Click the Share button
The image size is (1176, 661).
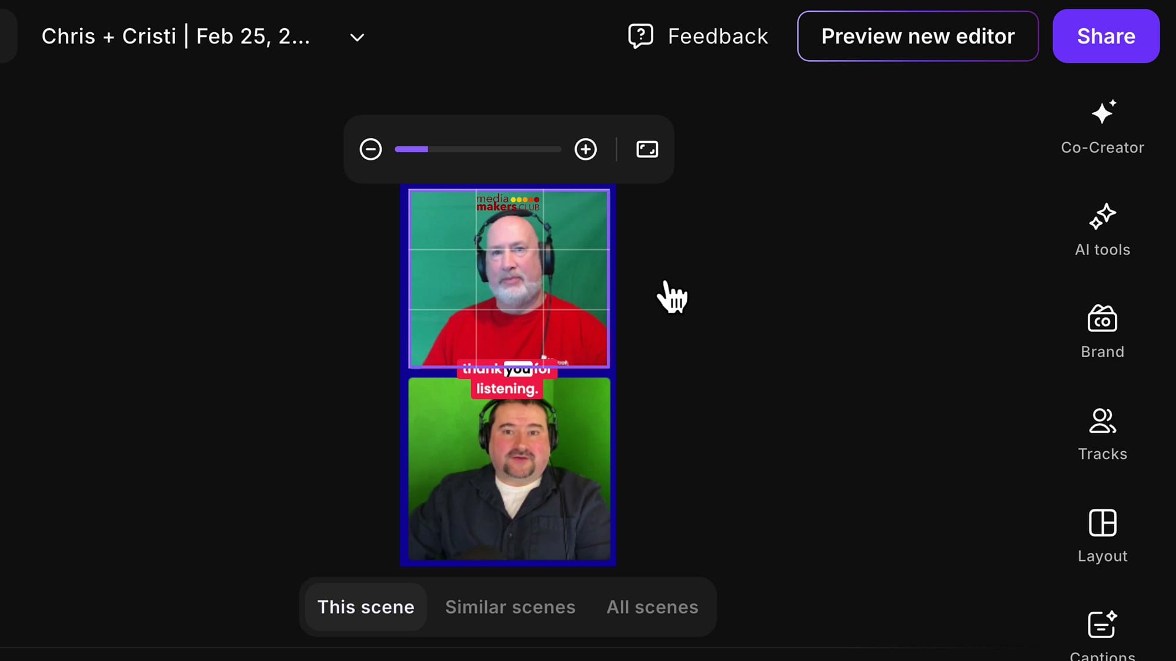point(1105,36)
